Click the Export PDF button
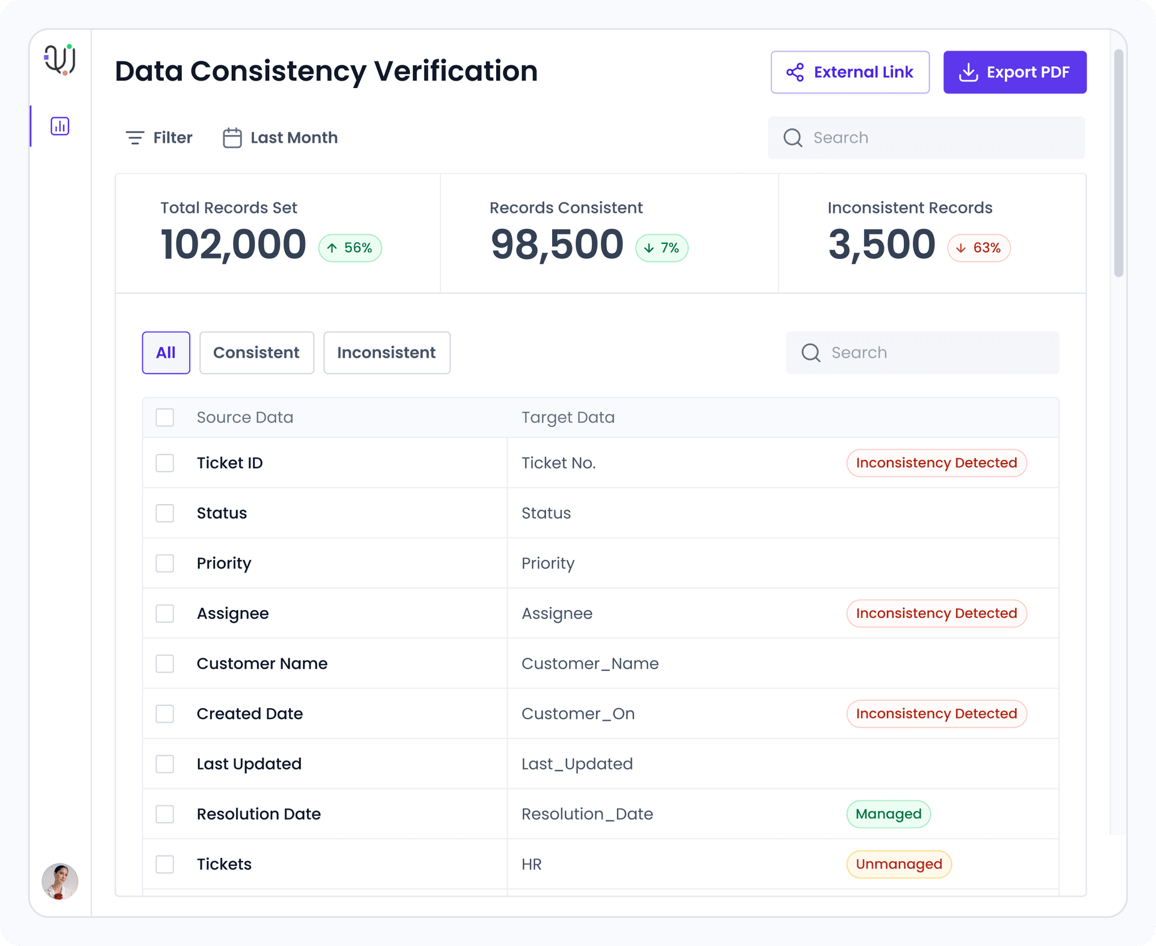This screenshot has height=946, width=1156. click(1015, 72)
